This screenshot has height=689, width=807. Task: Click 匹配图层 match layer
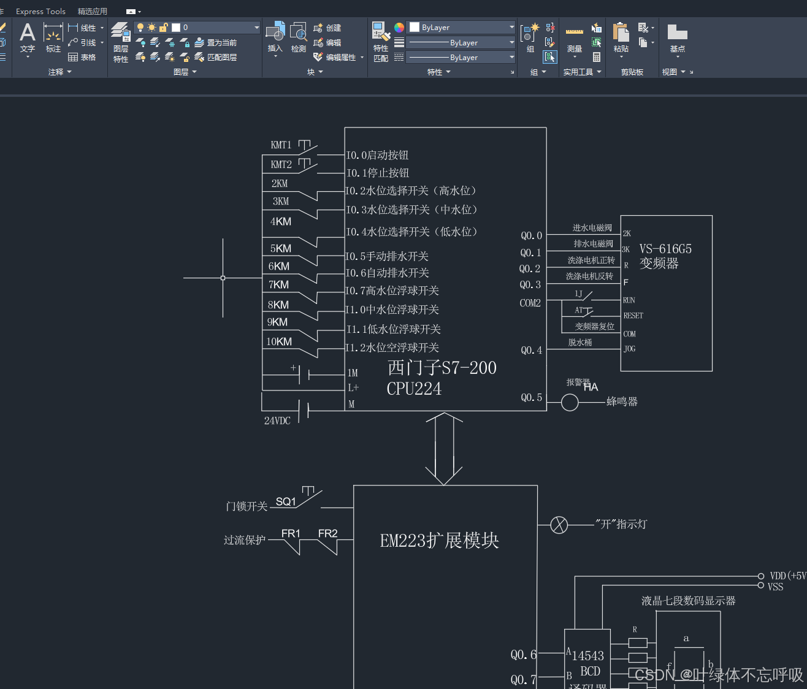(x=215, y=57)
